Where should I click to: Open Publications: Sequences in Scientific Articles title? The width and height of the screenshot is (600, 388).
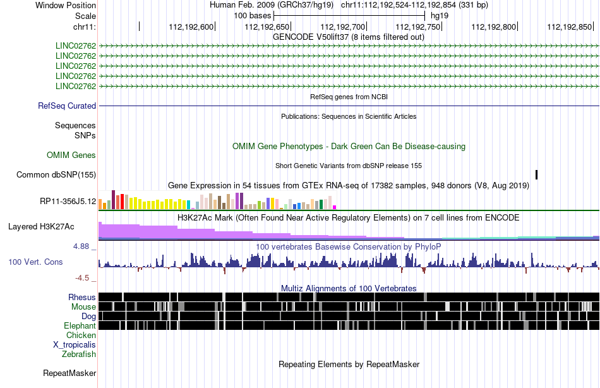[349, 116]
